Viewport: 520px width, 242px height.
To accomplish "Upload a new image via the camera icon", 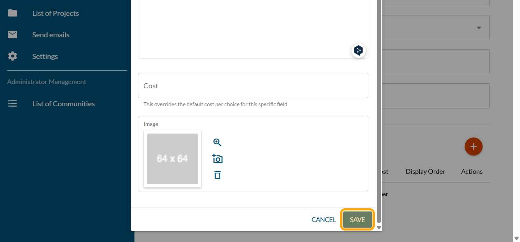I will tap(217, 159).
